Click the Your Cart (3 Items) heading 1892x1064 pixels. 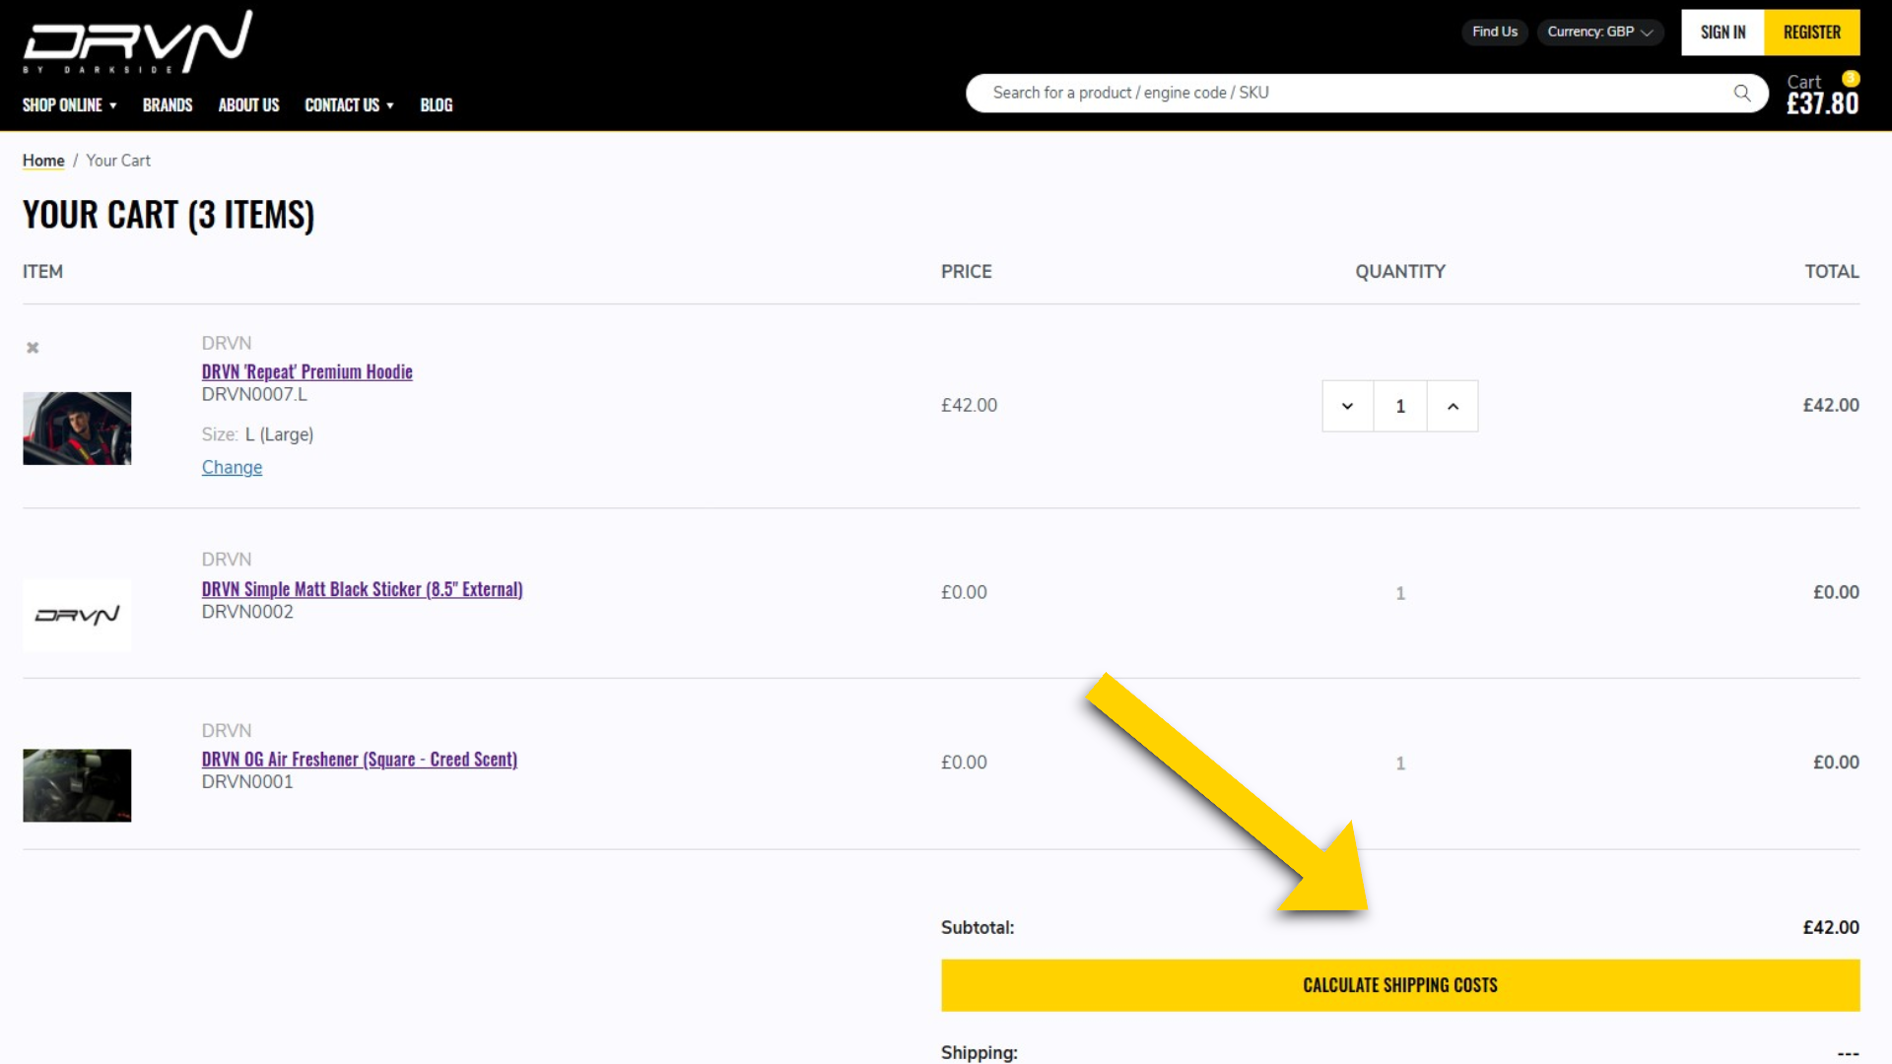[169, 215]
